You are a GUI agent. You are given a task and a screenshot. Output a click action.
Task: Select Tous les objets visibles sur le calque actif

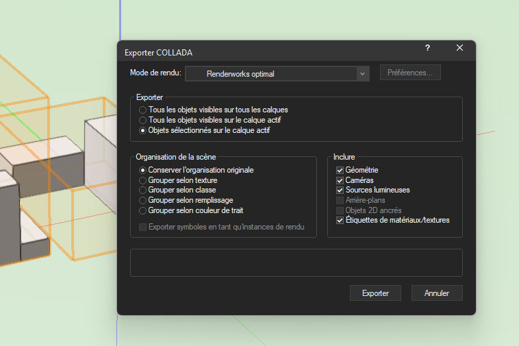pyautogui.click(x=142, y=120)
